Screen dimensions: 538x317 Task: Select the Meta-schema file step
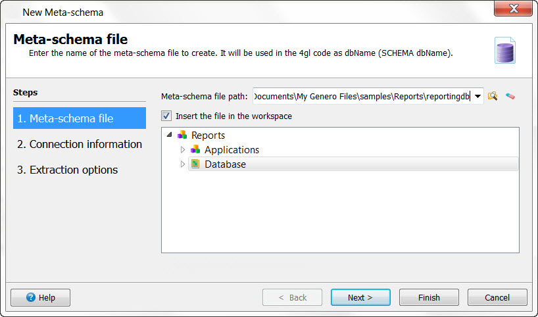click(79, 118)
